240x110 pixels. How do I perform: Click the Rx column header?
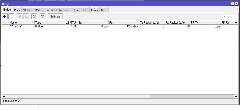[124, 23]
